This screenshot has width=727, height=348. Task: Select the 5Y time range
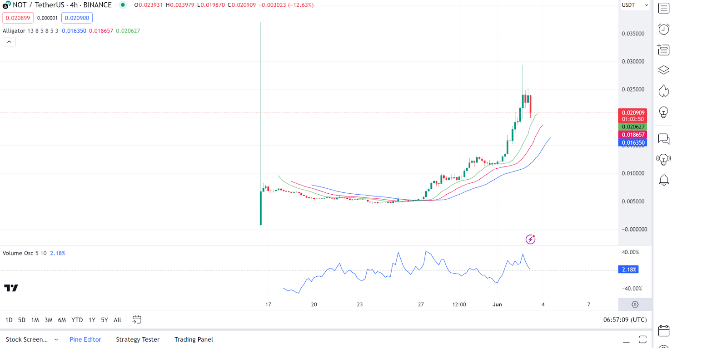(105, 320)
